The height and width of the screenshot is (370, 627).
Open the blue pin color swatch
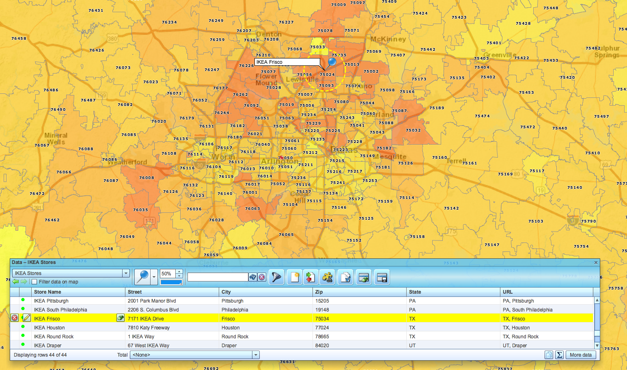[171, 282]
